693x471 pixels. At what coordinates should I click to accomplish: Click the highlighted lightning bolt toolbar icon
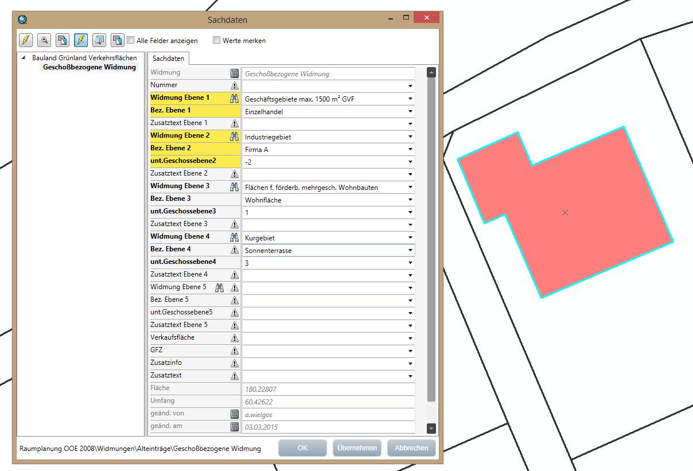(81, 40)
